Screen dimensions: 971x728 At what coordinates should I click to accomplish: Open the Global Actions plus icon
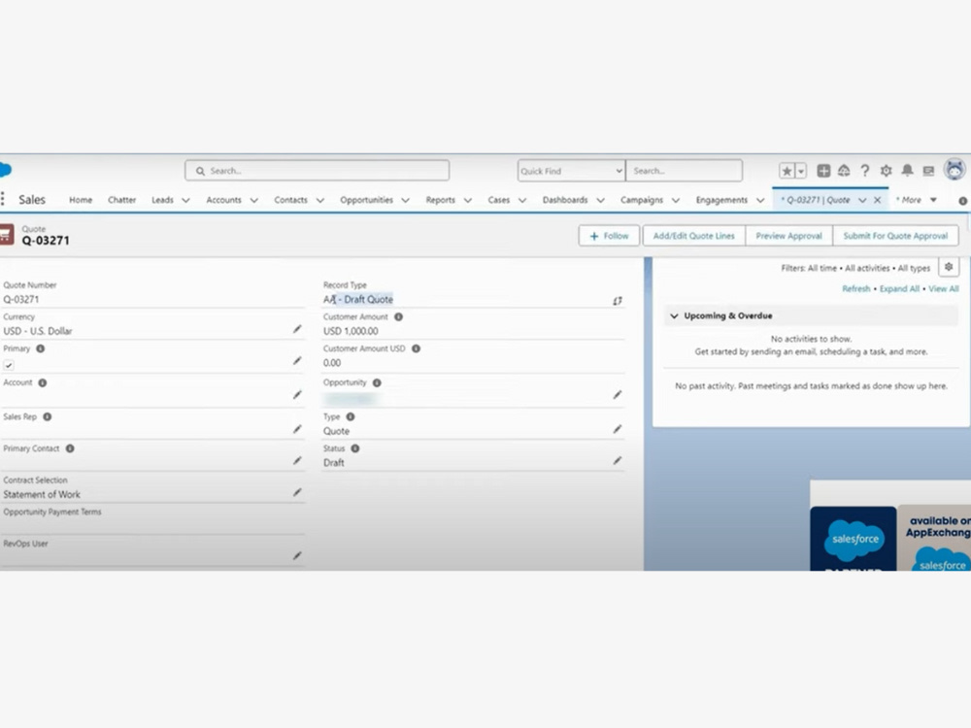[x=823, y=171]
